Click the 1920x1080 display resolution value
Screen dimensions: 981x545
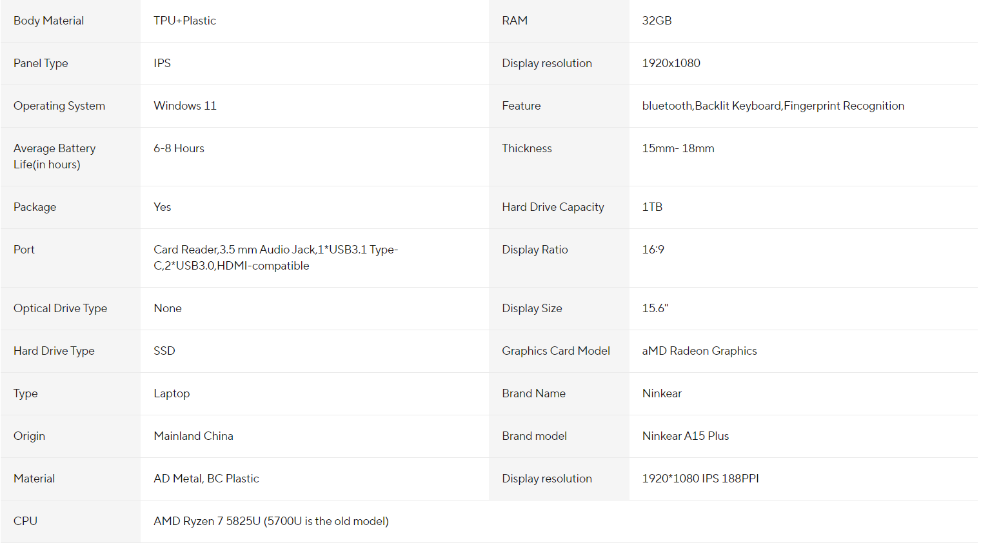click(x=671, y=63)
